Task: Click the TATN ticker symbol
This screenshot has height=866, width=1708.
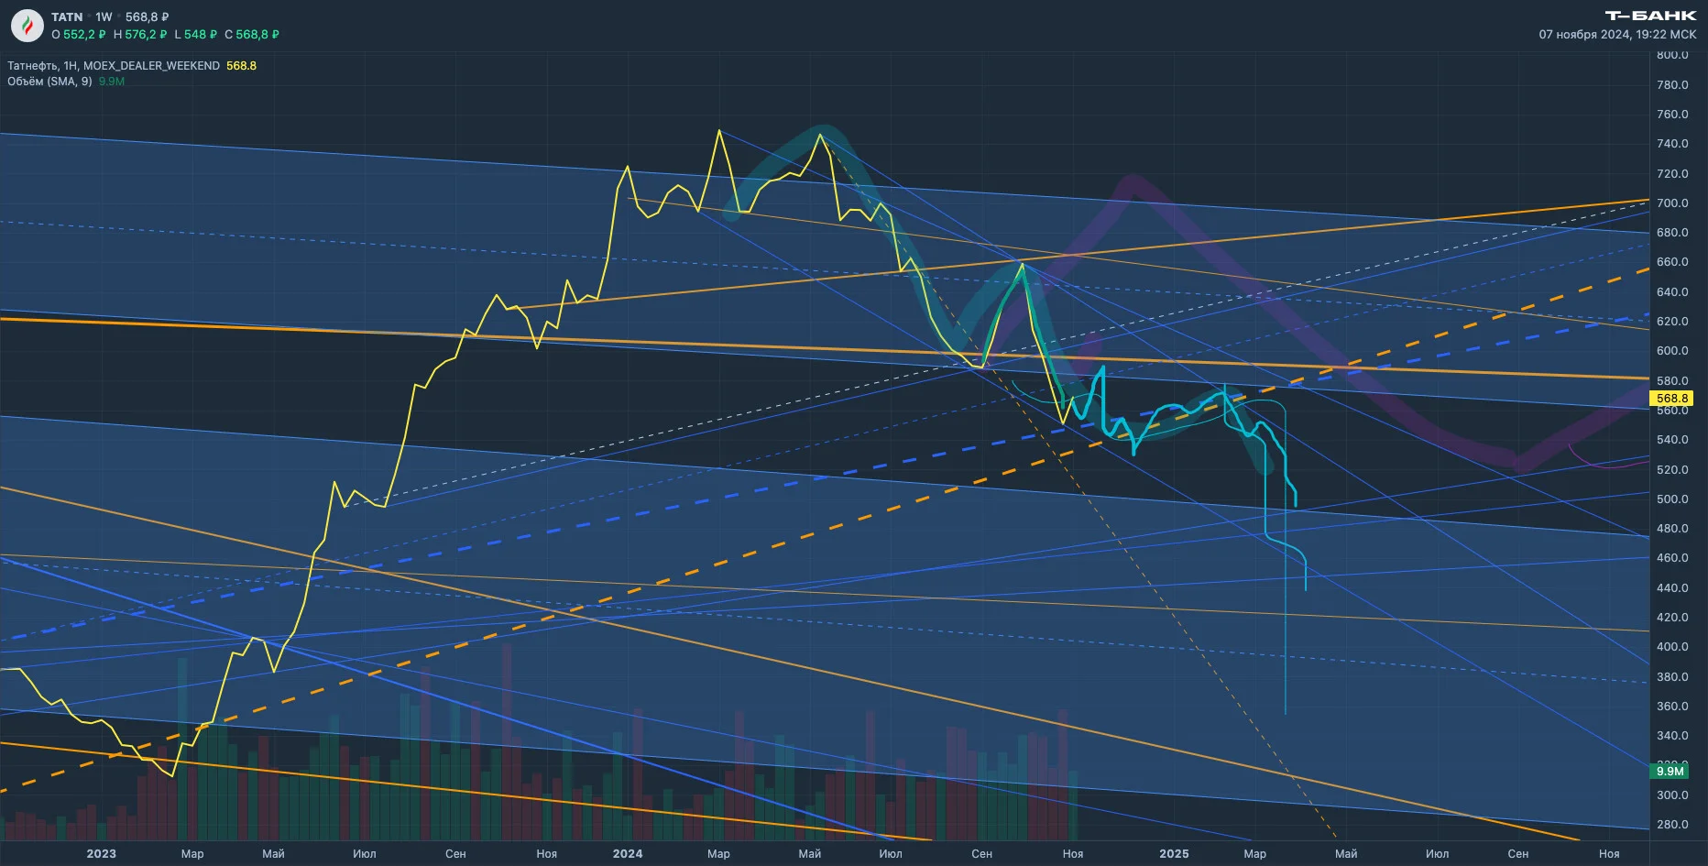Action: [x=67, y=17]
